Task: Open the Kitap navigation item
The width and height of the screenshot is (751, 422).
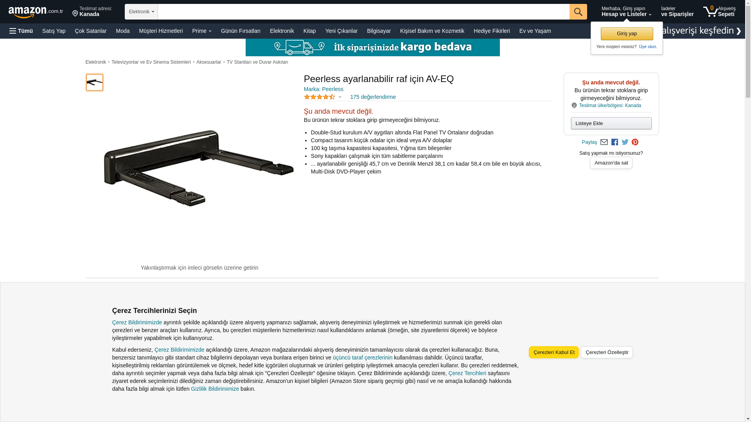Action: pyautogui.click(x=309, y=31)
